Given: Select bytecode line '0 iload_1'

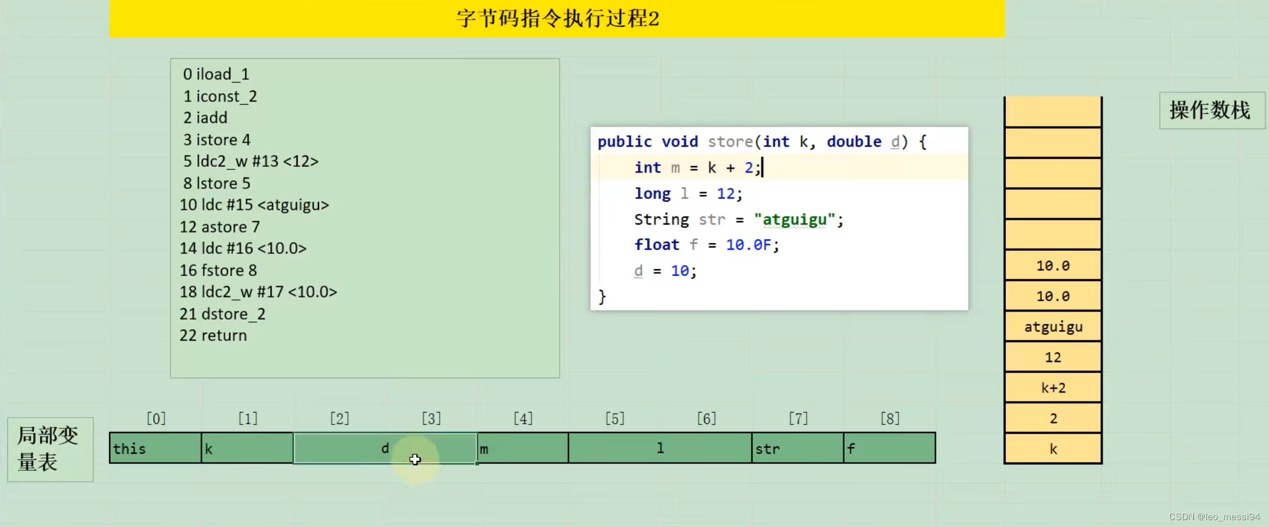Looking at the screenshot, I should 216,74.
